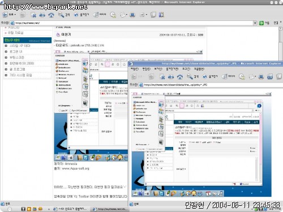Viewport: 283px width, 212px height.
Task: Open address bar dropdown in background browser
Action: click(x=255, y=23)
